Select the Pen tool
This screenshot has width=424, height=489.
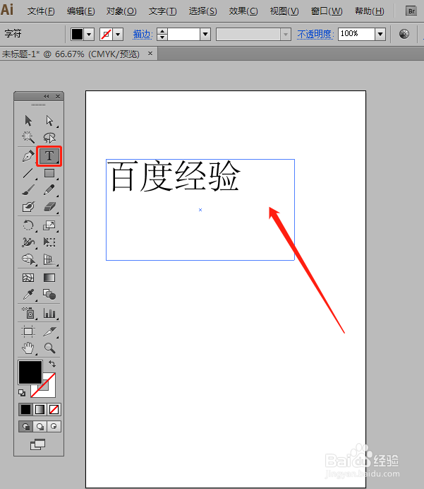coord(28,156)
